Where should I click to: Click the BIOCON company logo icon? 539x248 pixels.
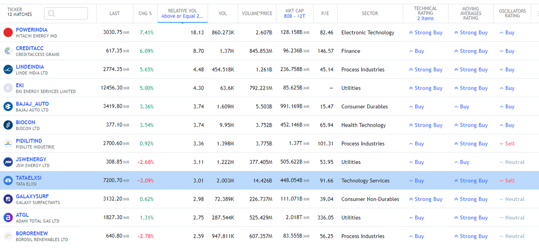(x=8, y=125)
